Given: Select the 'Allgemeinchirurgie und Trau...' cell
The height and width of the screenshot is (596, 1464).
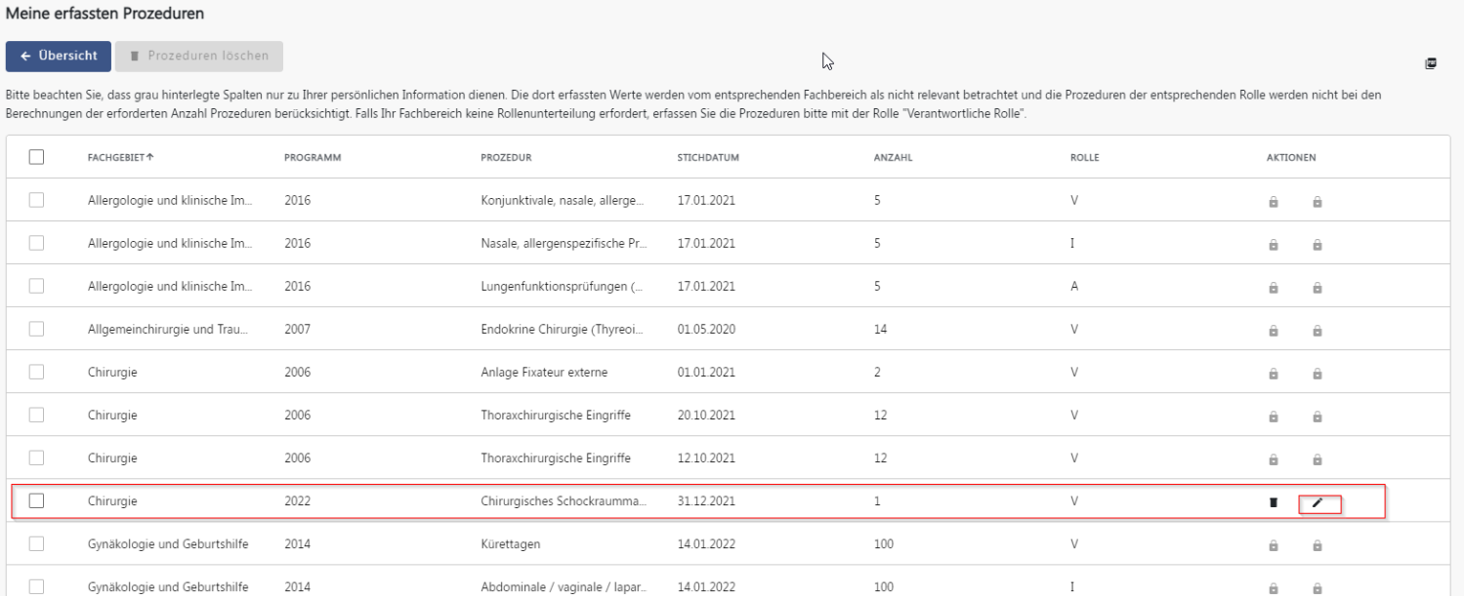Looking at the screenshot, I should pos(168,330).
